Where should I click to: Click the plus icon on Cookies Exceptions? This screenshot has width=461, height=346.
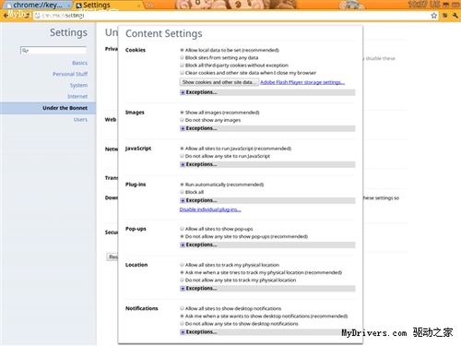coord(183,92)
